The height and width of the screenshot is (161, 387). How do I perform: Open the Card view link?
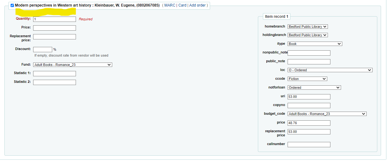point(182,5)
